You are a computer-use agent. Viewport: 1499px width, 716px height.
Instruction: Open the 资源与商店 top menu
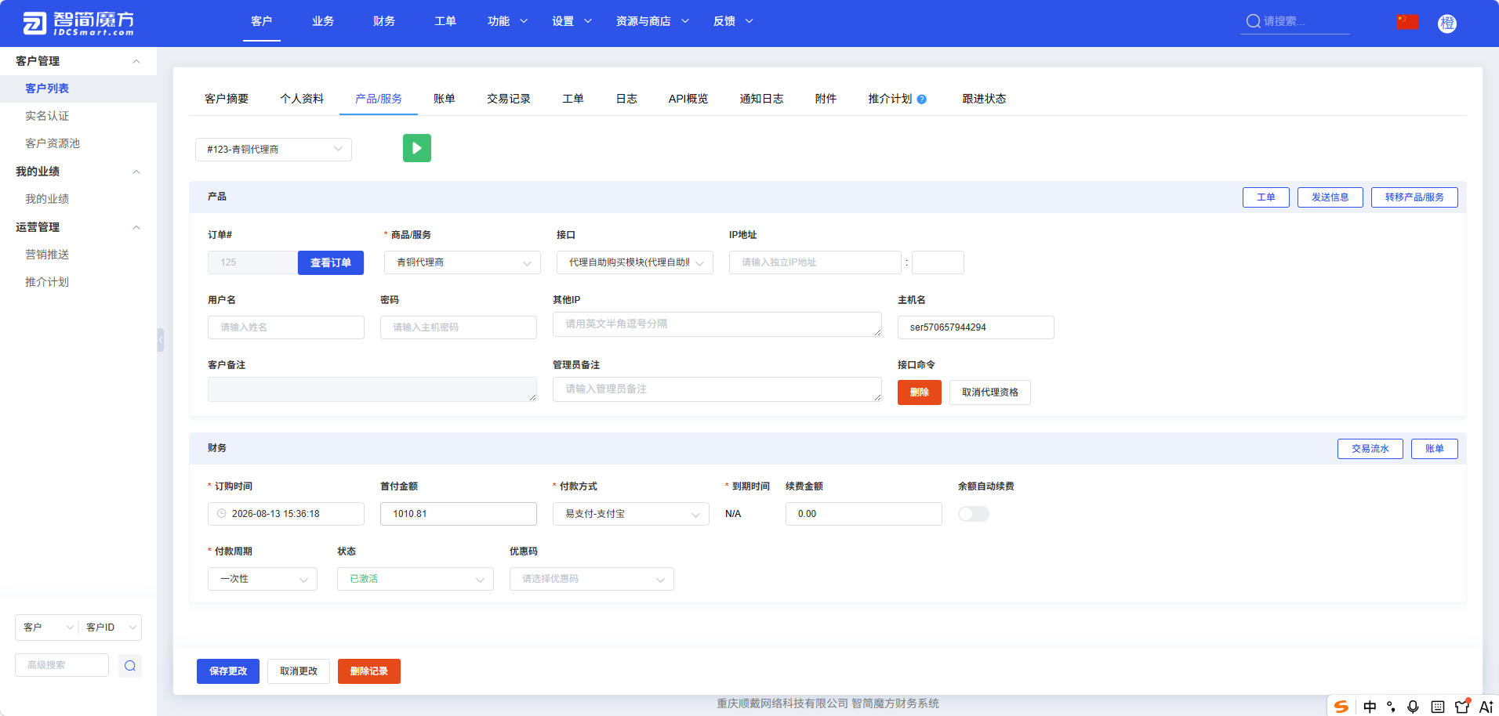pos(652,21)
